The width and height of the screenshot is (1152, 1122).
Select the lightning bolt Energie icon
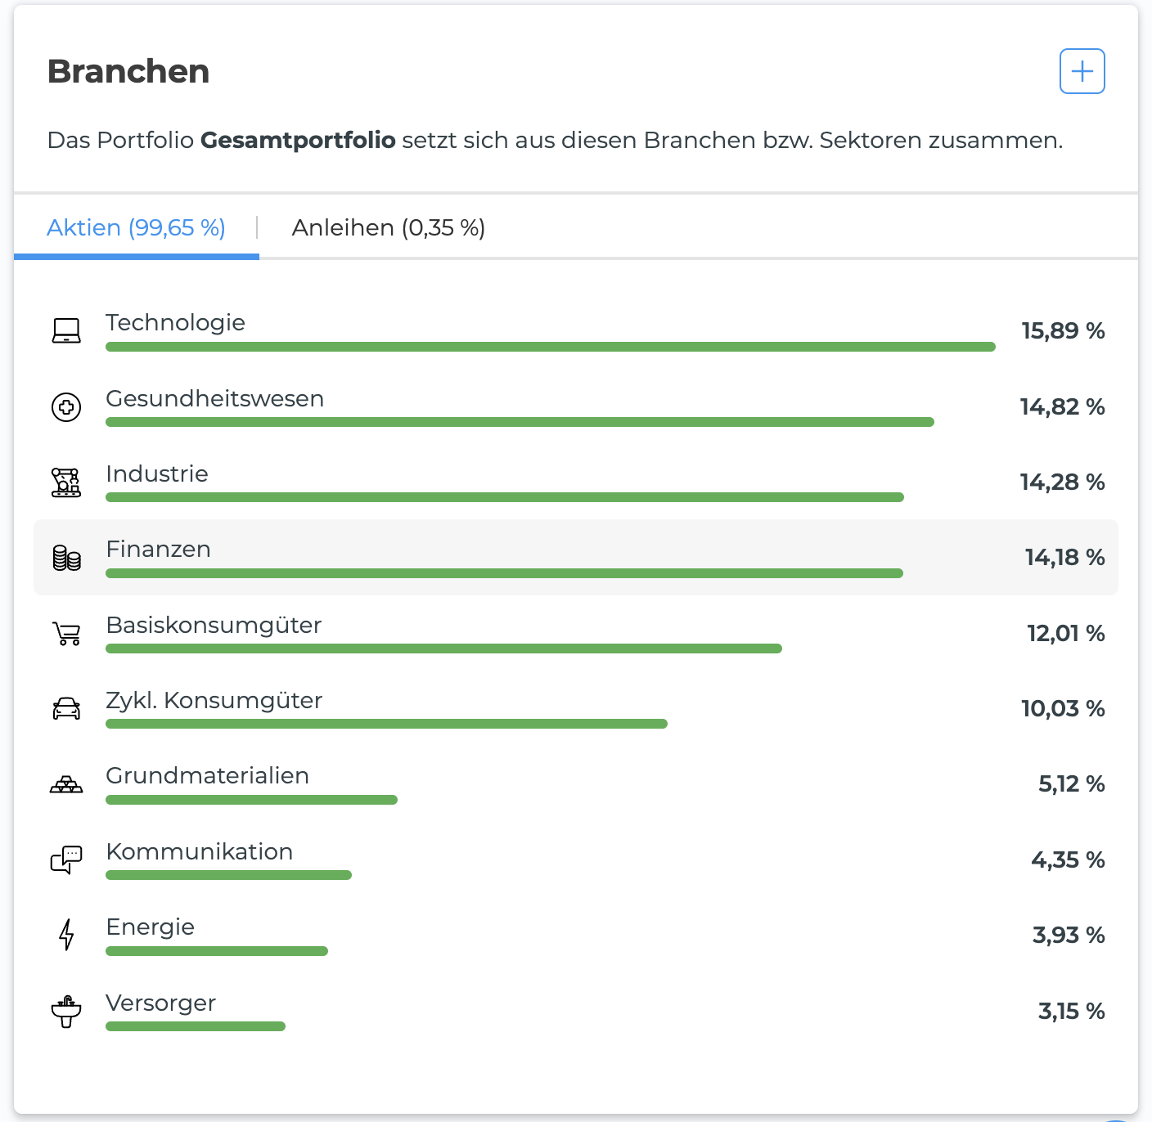66,935
